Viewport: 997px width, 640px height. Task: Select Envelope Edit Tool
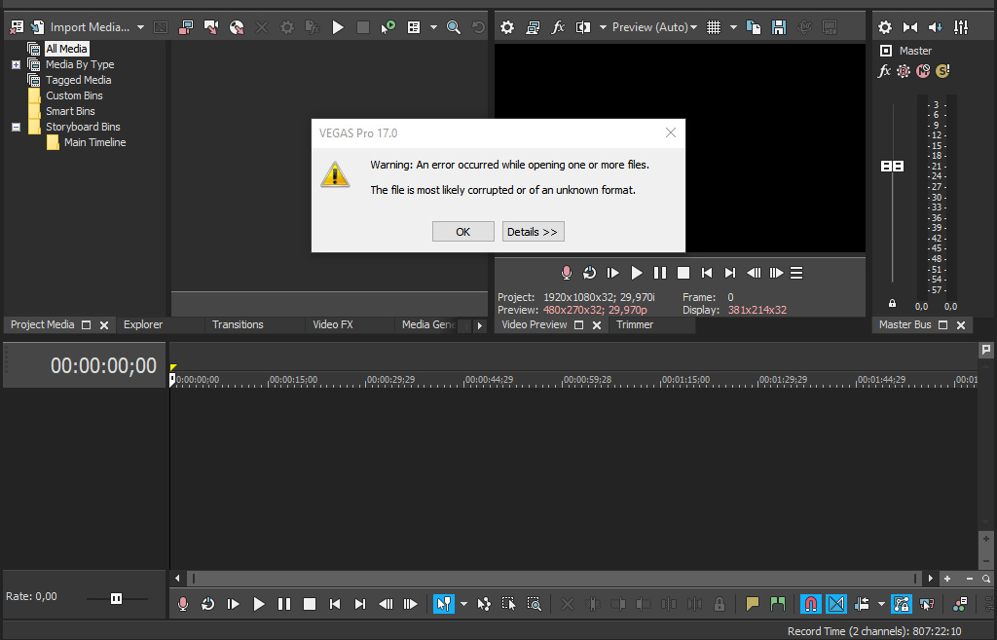pyautogui.click(x=483, y=604)
